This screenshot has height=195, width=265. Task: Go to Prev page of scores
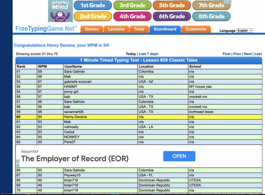click(x=237, y=54)
